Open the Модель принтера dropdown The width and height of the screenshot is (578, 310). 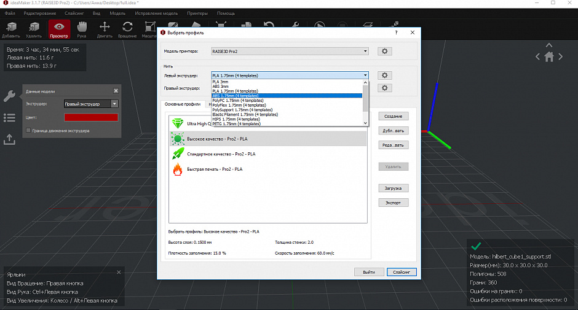[x=290, y=51]
